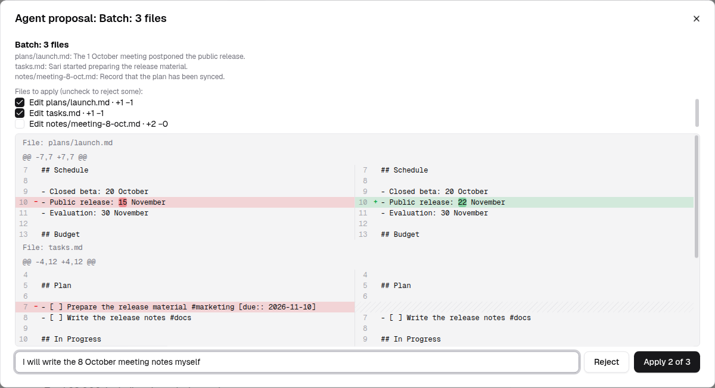715x388 pixels.
Task: Close the Agent proposal dialog
Action: [x=696, y=18]
